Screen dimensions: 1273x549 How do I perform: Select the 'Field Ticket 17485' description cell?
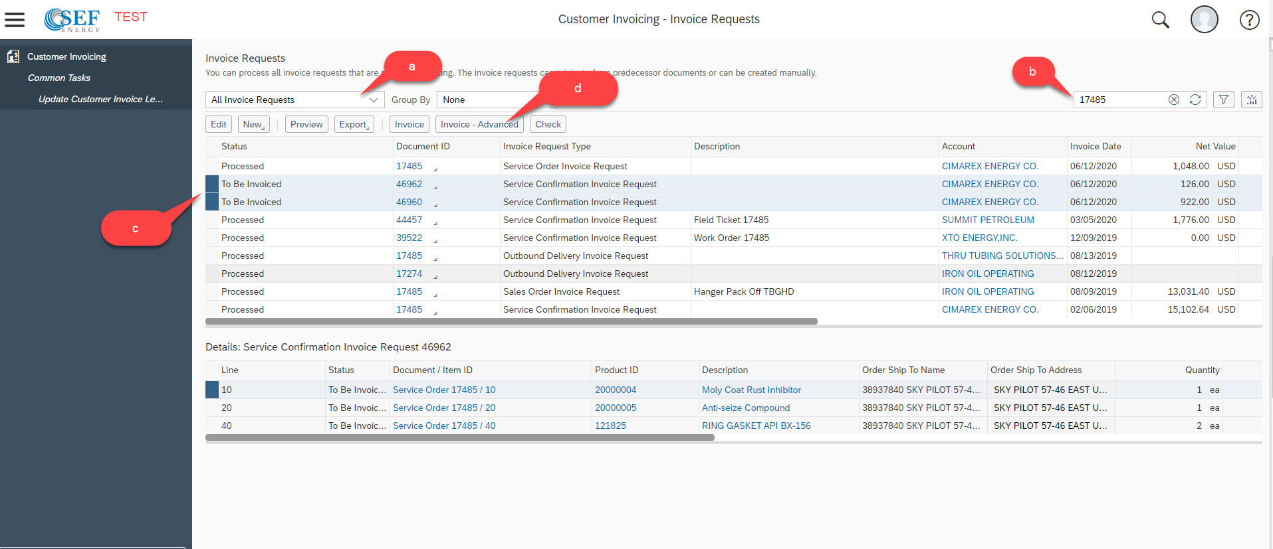pos(814,220)
